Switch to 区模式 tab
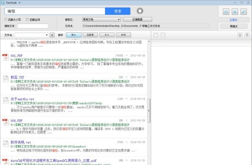 point(234,20)
